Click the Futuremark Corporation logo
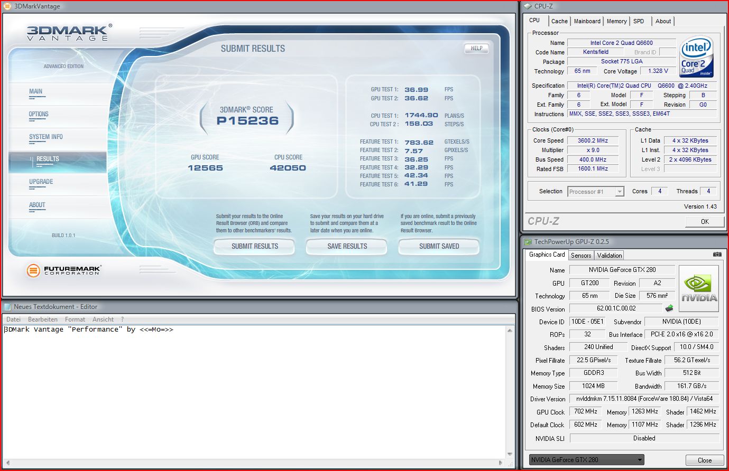The width and height of the screenshot is (729, 471). (x=63, y=270)
